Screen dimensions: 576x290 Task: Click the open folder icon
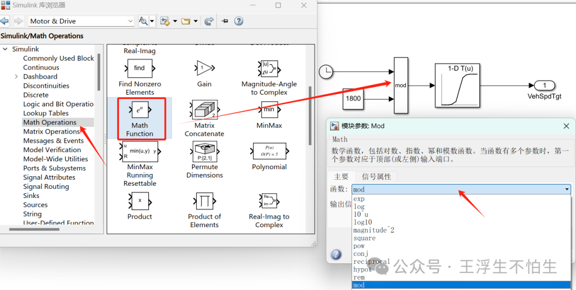pos(186,21)
